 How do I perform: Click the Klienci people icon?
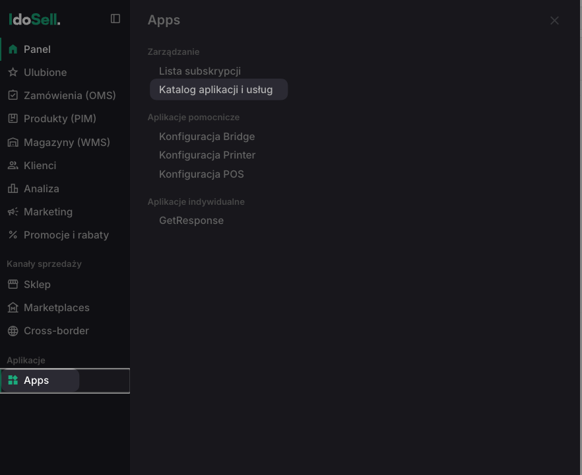point(13,165)
